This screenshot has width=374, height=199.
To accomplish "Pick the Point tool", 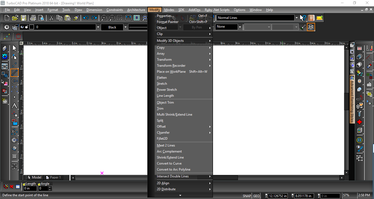I will pyautogui.click(x=15, y=97).
